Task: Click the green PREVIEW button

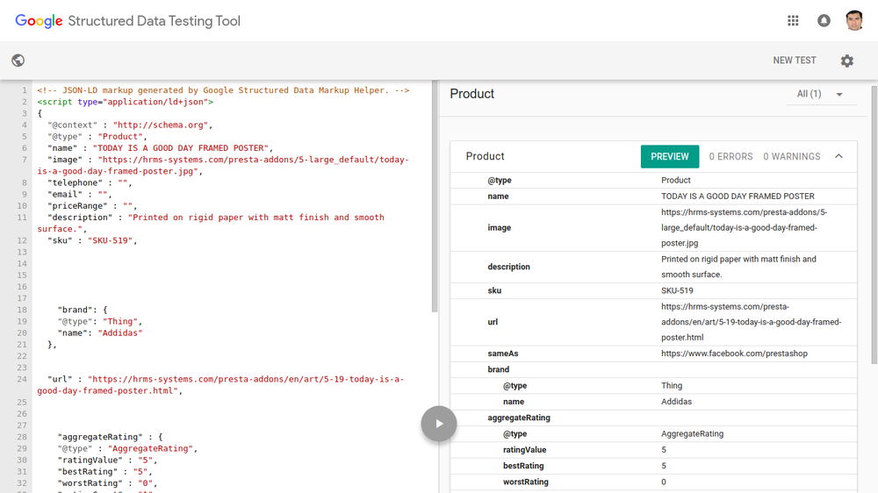Action: [x=670, y=157]
